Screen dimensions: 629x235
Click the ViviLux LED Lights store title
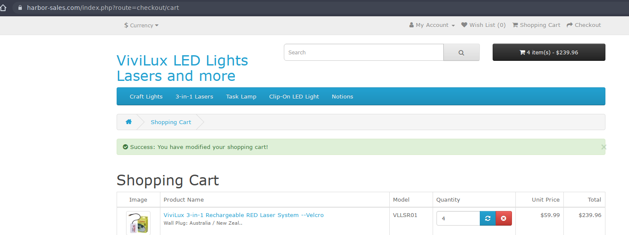(182, 68)
